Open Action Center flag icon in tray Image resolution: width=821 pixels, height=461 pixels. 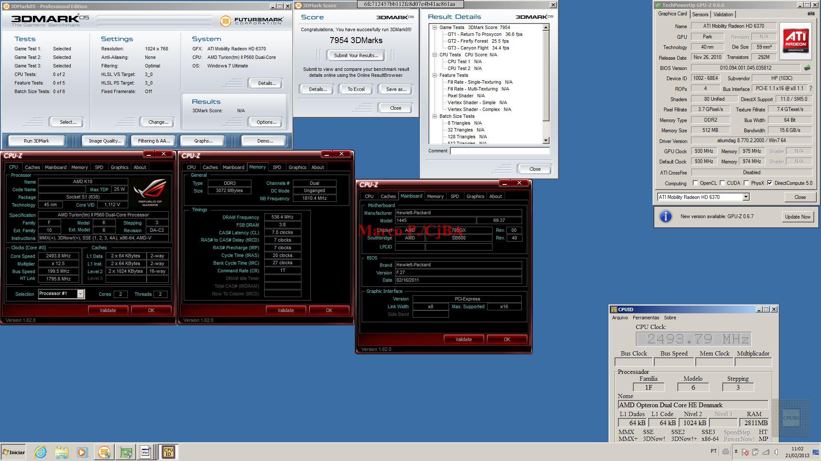[745, 452]
